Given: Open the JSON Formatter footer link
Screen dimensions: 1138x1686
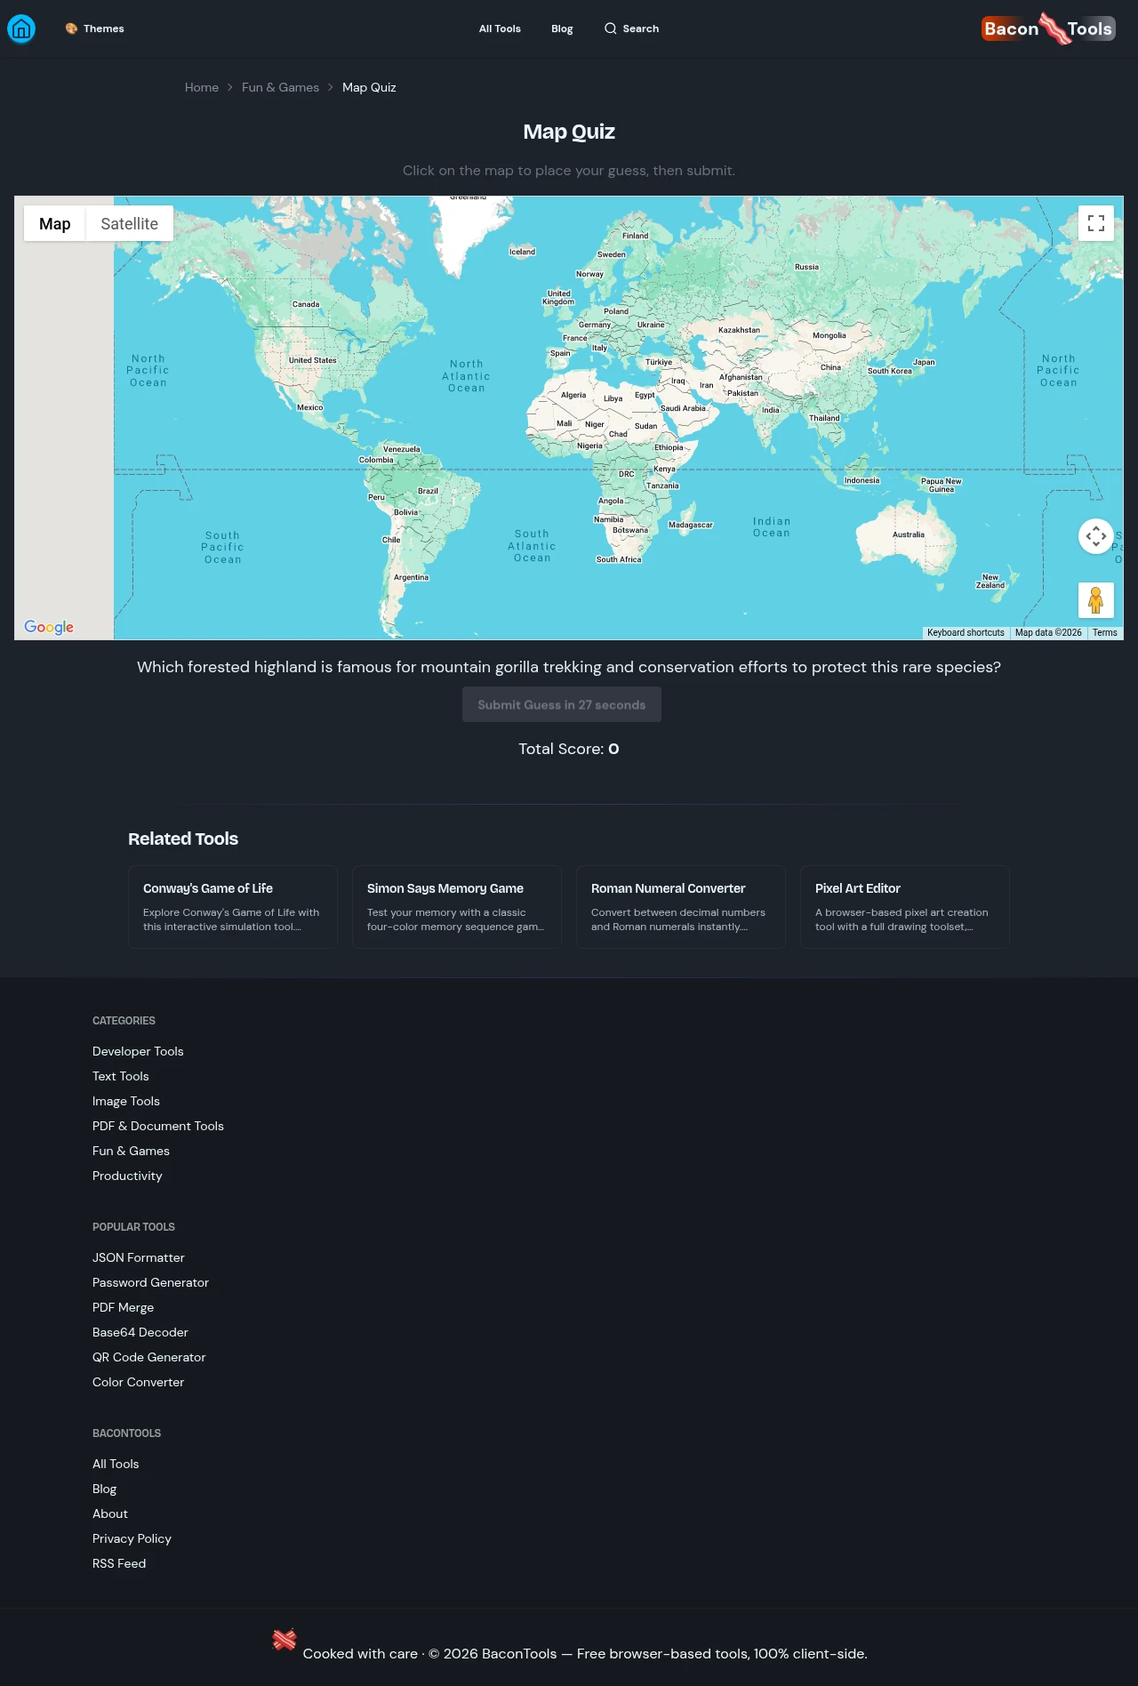Looking at the screenshot, I should click(139, 1257).
